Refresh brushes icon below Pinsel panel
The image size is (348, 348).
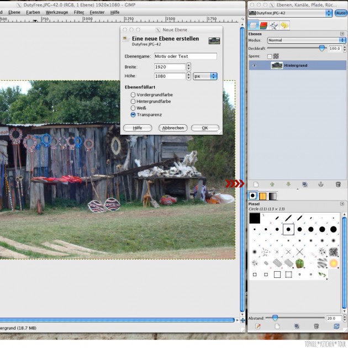pos(336,326)
